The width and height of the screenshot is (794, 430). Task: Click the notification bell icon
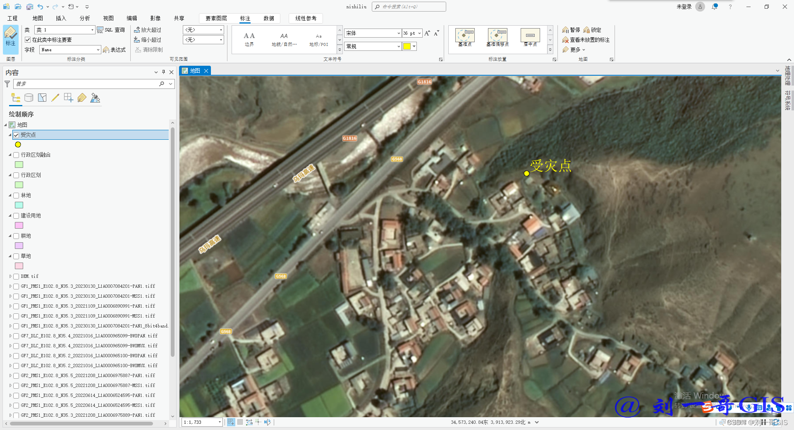point(715,7)
